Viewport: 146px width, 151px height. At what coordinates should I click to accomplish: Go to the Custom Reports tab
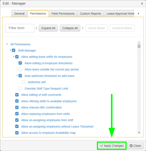coord(90,14)
